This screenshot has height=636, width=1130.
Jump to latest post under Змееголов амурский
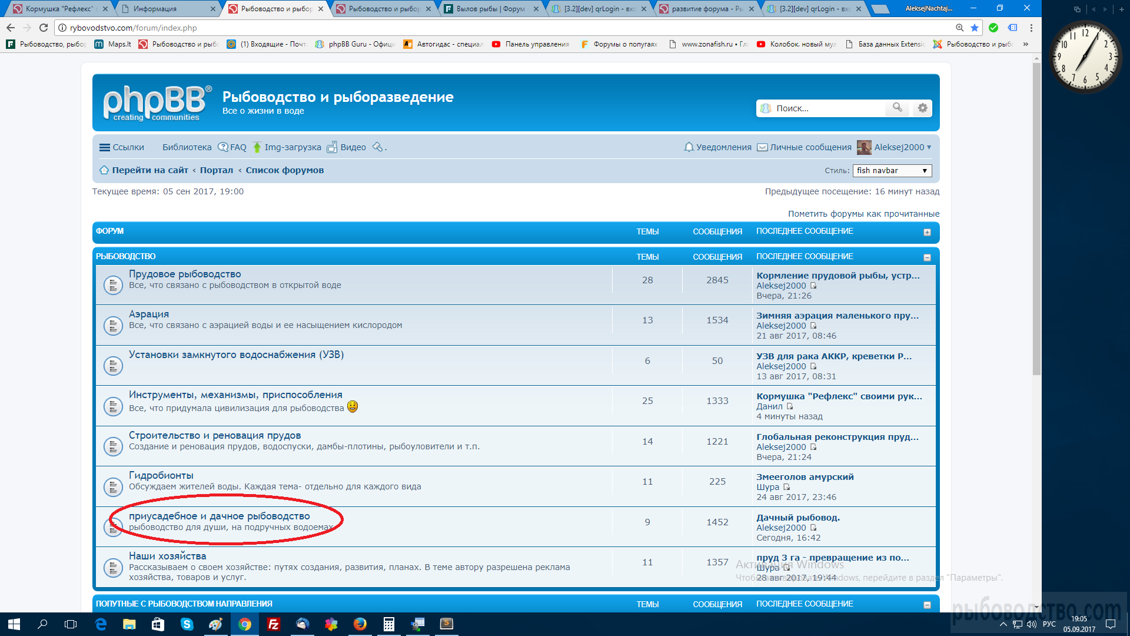tap(787, 487)
